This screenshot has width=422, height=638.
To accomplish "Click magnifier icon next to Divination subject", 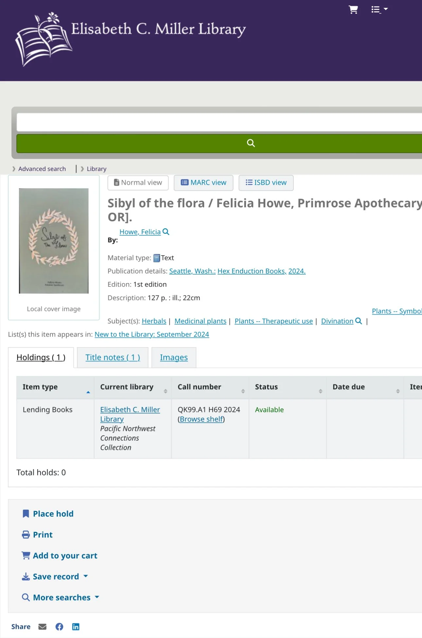I will point(359,321).
